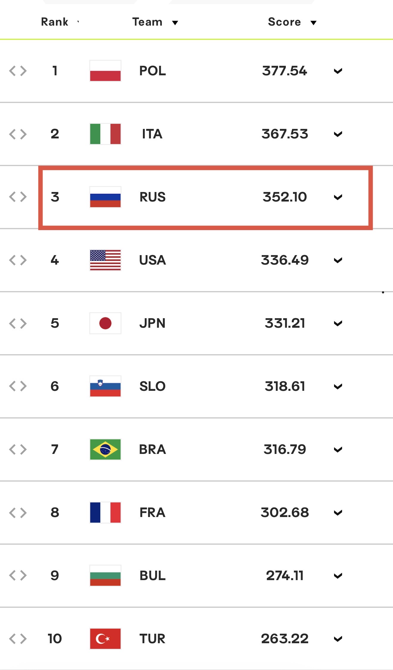393x670 pixels.
Task: Click the France flag icon
Action: 105,513
